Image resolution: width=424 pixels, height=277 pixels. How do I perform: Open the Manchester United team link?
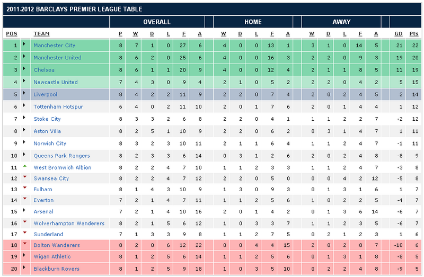(x=57, y=58)
